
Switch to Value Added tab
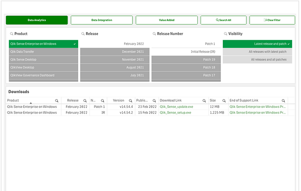click(x=166, y=20)
